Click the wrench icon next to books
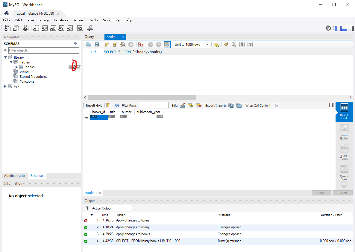Viewport: 355px width, 252px height. click(x=74, y=67)
